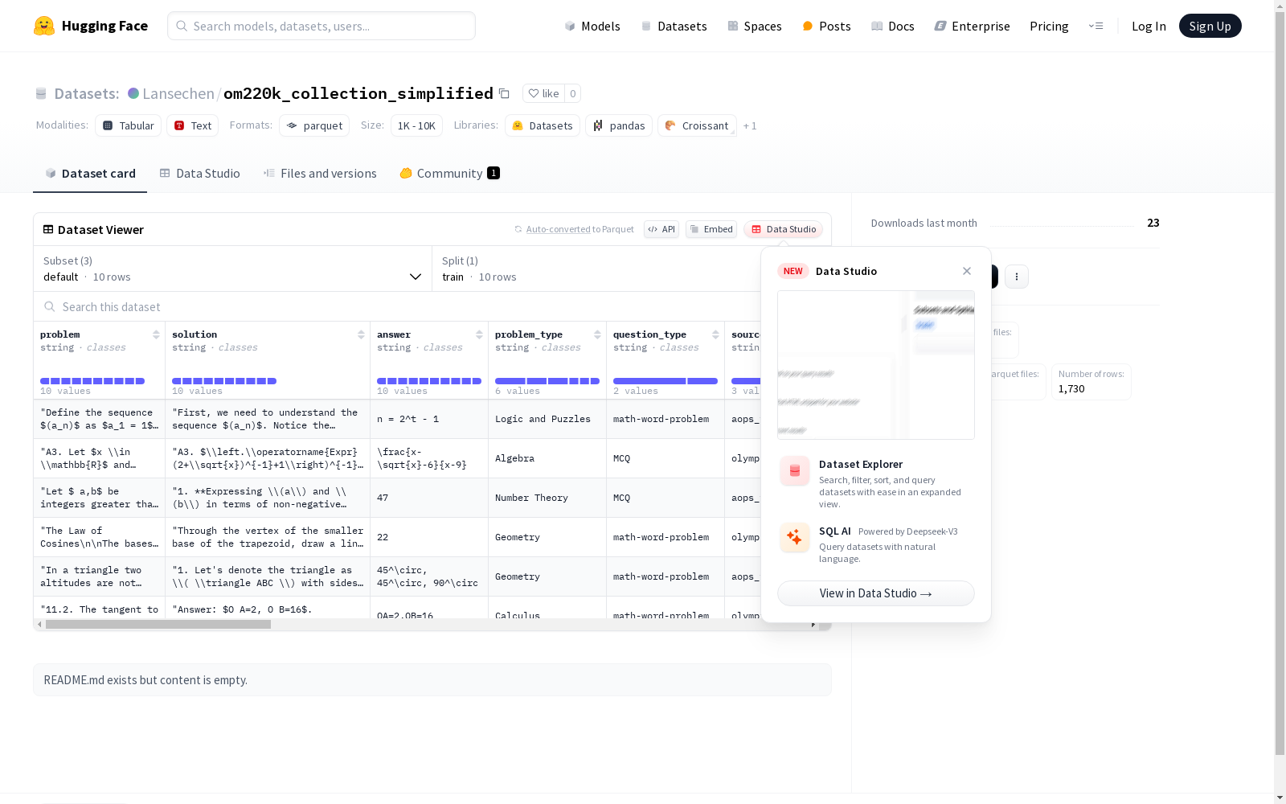Click the like count 0
Viewport: 1286px width, 804px height.
click(x=573, y=93)
